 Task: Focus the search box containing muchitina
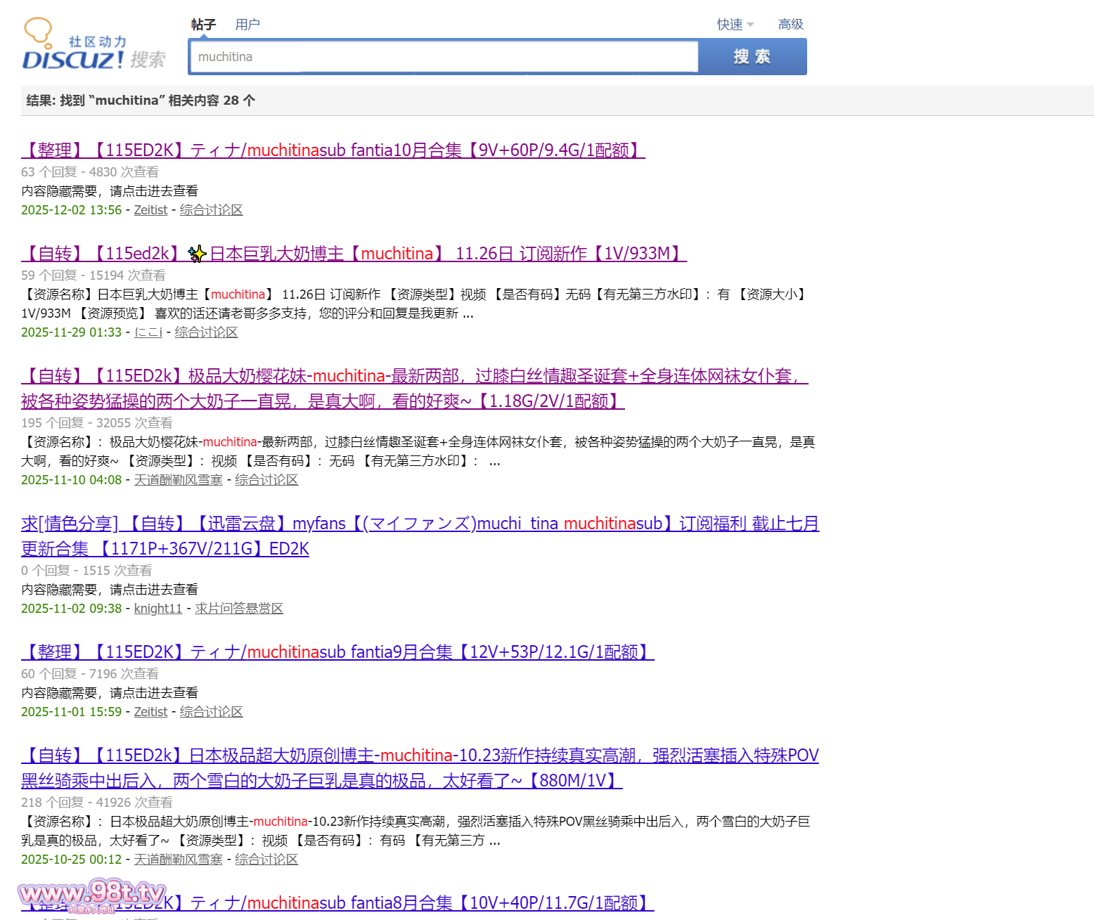click(443, 57)
